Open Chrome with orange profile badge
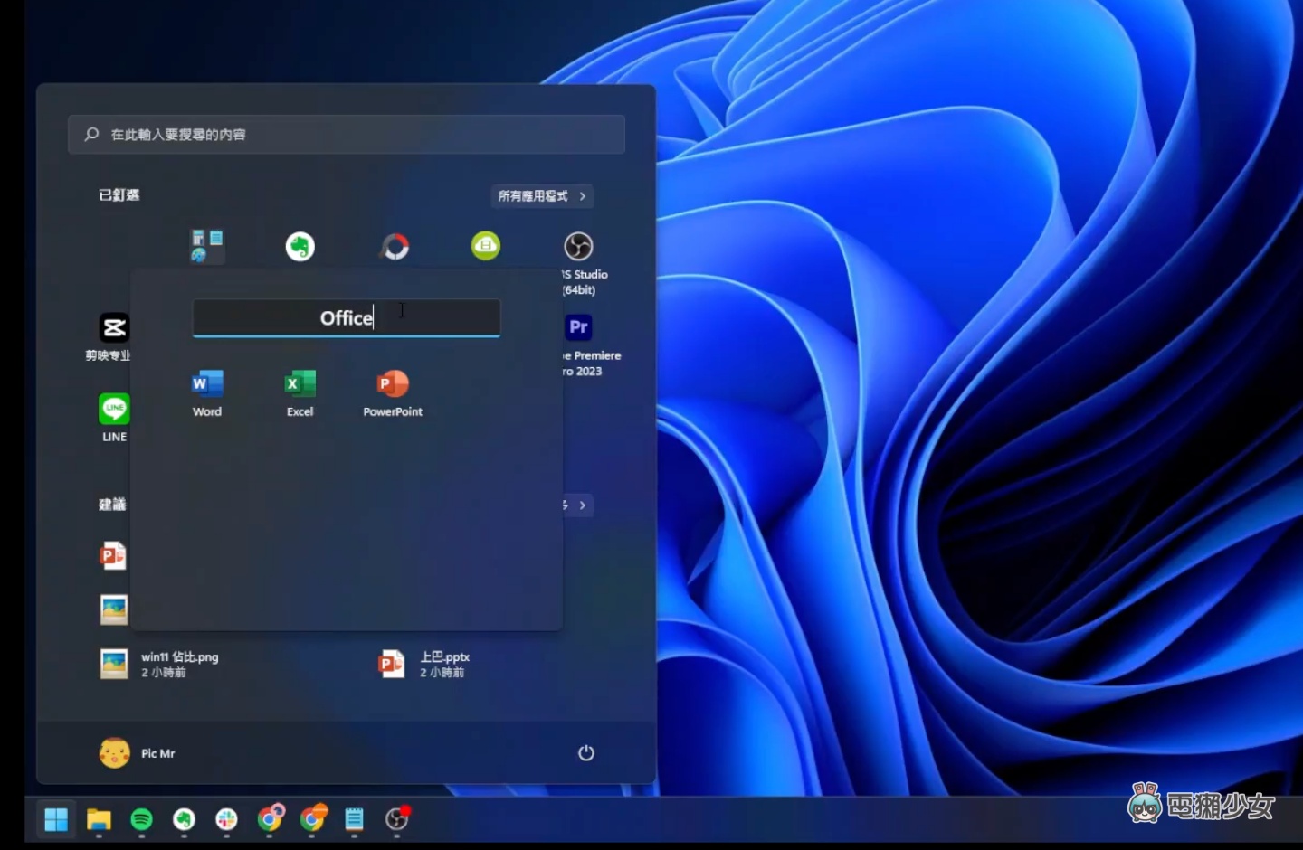Viewport: 1303px width, 850px height. click(312, 818)
